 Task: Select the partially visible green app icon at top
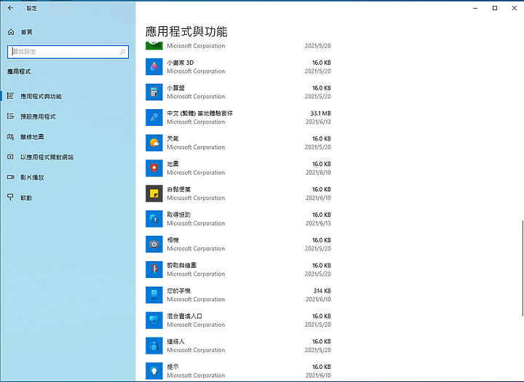pos(154,46)
